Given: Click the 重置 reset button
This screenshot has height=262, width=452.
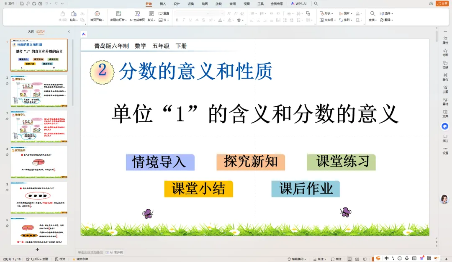Looking at the screenshot, I should tap(164, 13).
